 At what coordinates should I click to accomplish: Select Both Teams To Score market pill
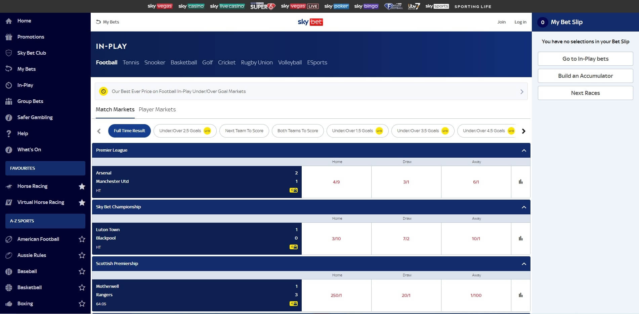tap(298, 131)
